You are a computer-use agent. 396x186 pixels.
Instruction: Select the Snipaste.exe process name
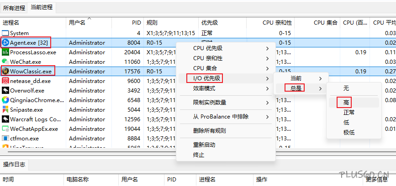point(26,109)
